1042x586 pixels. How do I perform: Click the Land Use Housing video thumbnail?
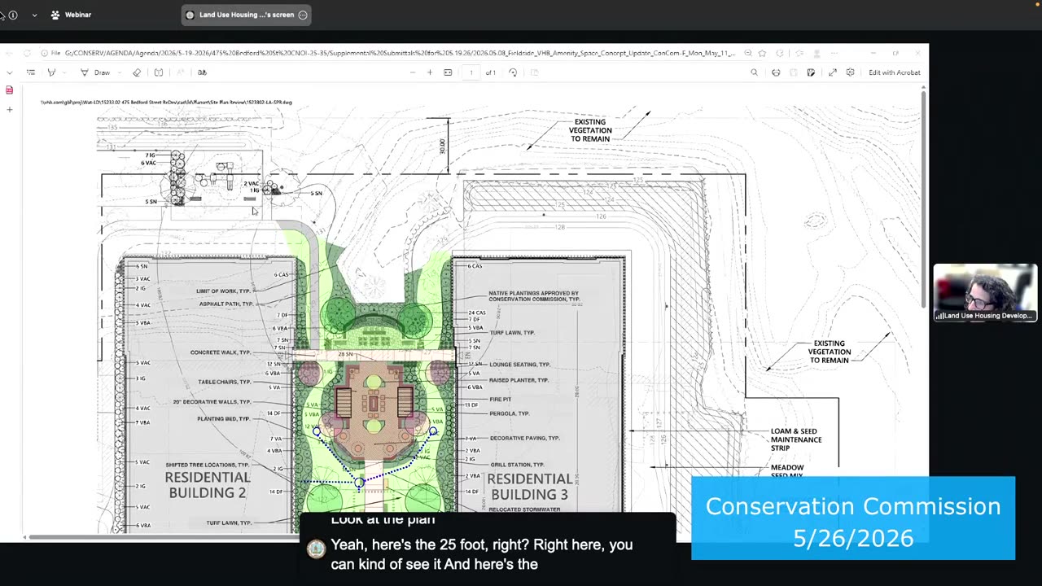tap(985, 292)
